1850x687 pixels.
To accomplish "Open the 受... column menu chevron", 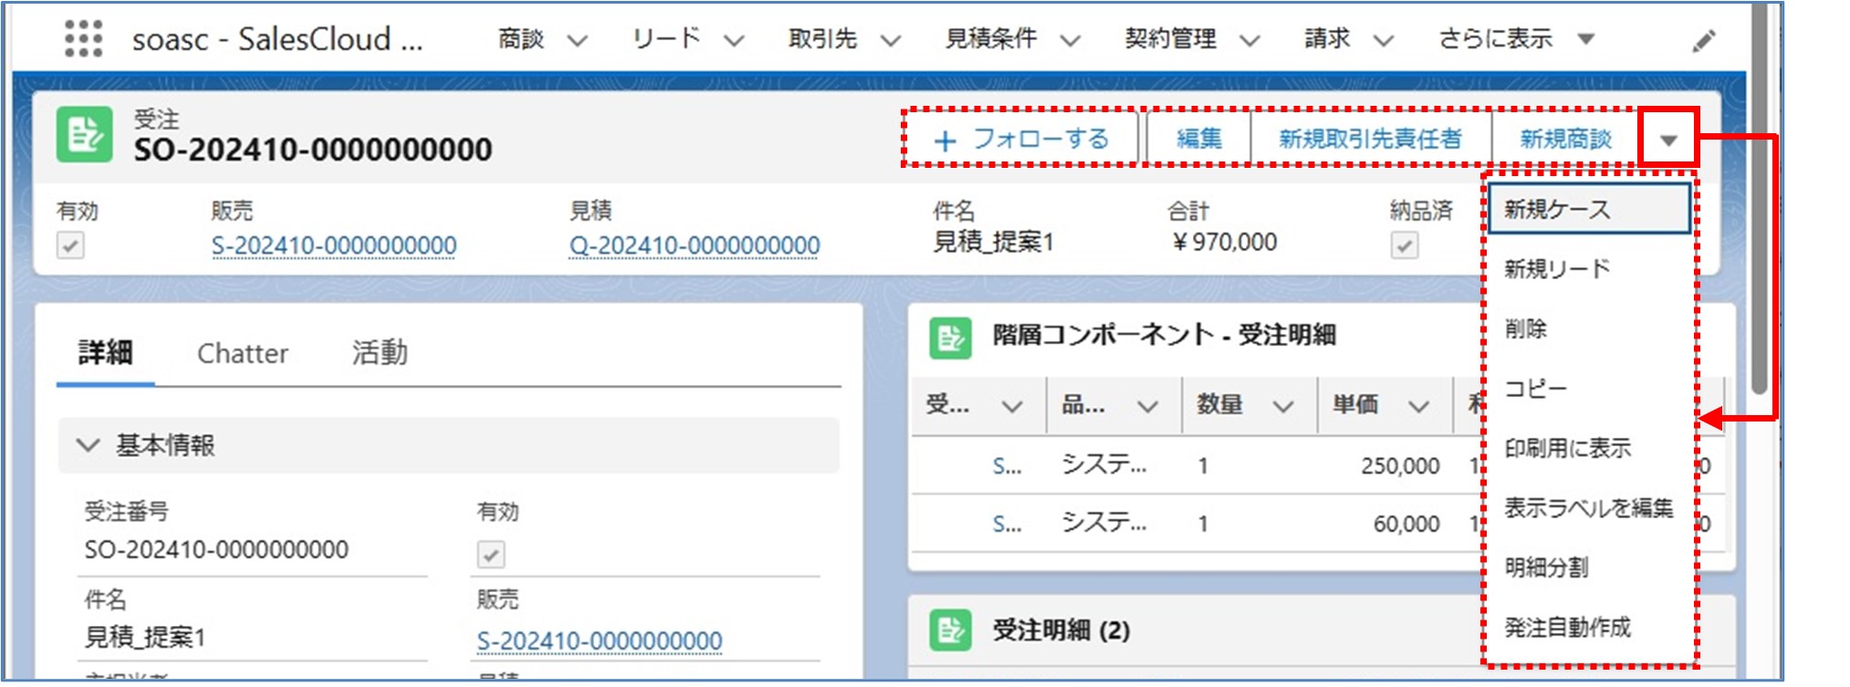I will (x=1012, y=406).
